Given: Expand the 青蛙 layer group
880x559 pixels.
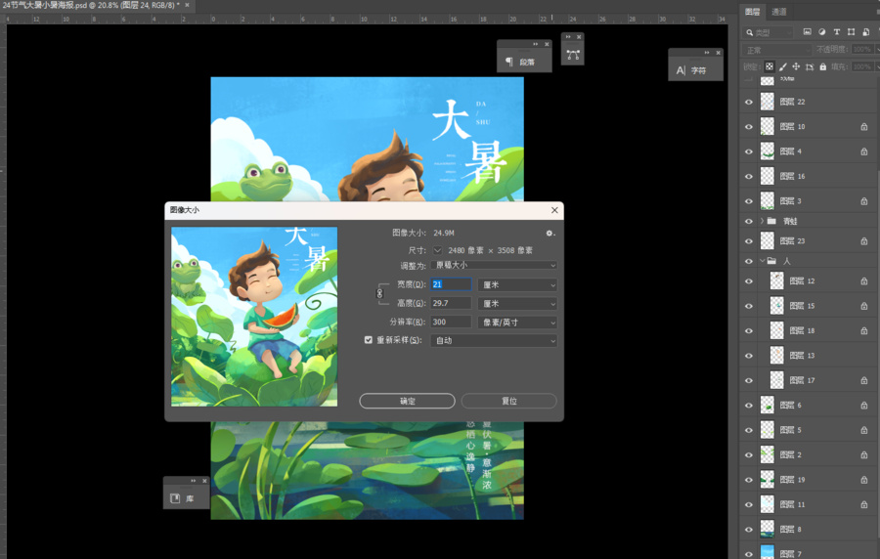Looking at the screenshot, I should coord(762,221).
